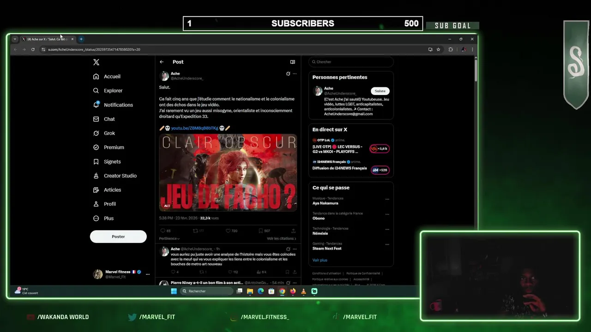Open the Premium page
The image size is (591, 332).
pos(109,148)
